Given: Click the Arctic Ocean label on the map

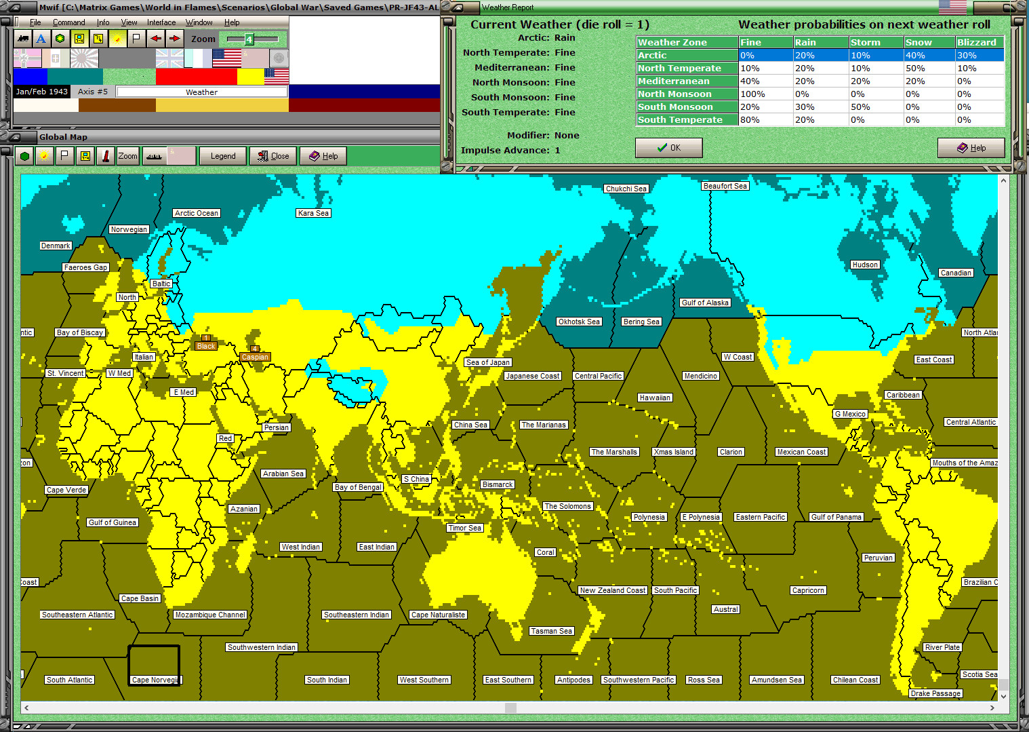Looking at the screenshot, I should 197,213.
